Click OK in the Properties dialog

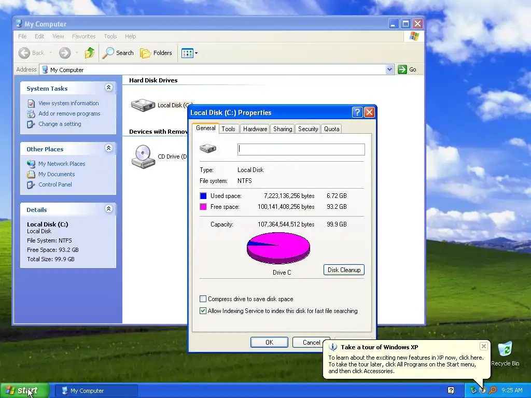[269, 342]
